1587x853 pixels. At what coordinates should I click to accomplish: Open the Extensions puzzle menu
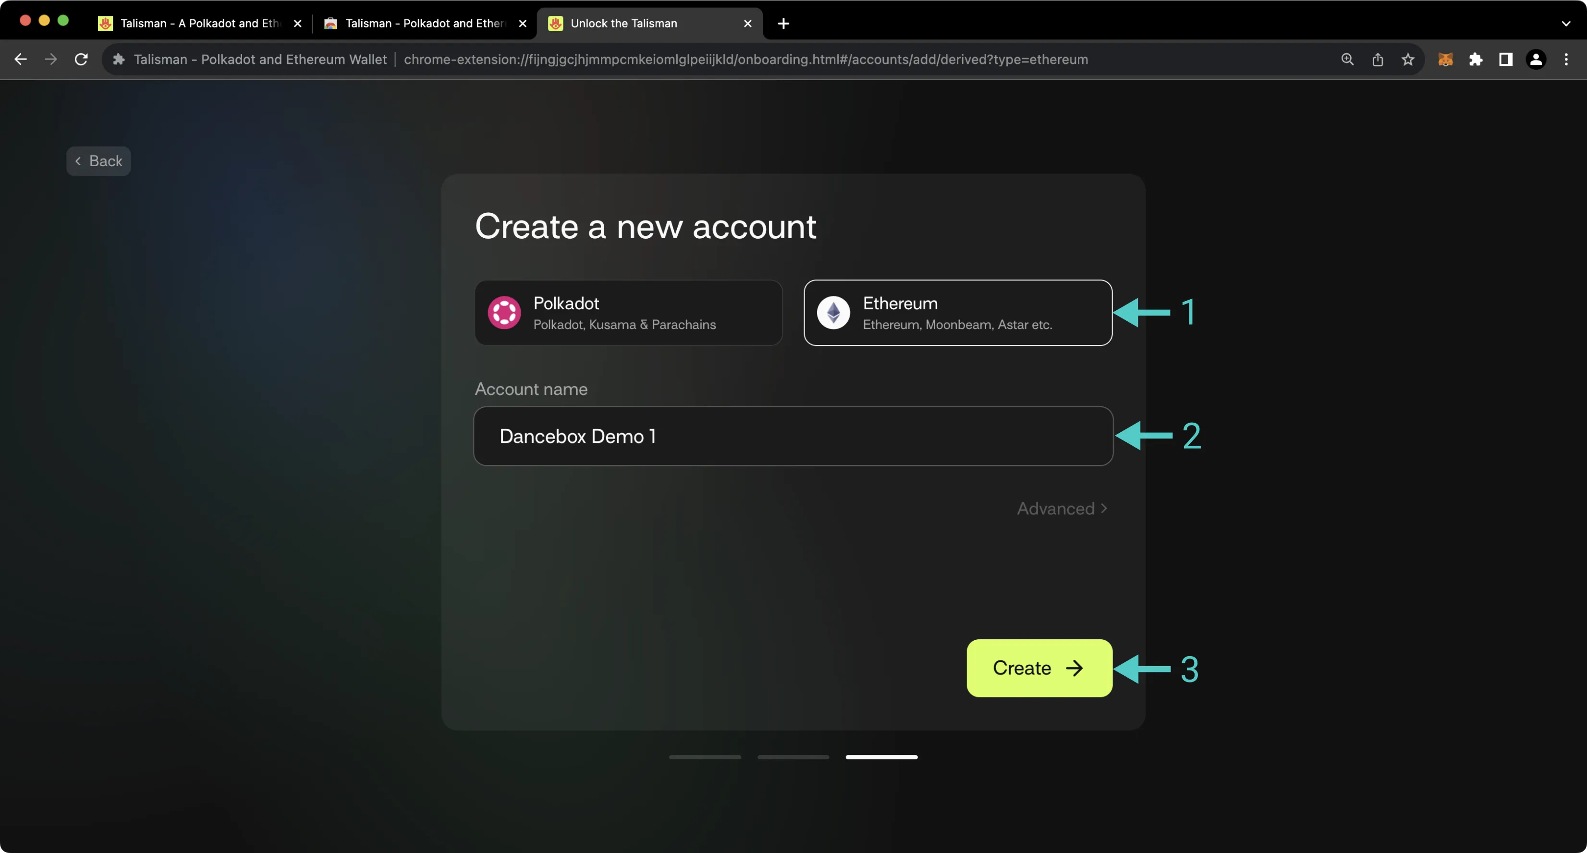pyautogui.click(x=1476, y=59)
